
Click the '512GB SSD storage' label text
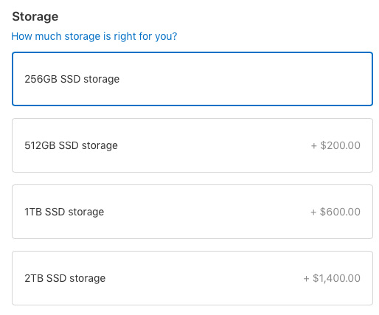(71, 145)
